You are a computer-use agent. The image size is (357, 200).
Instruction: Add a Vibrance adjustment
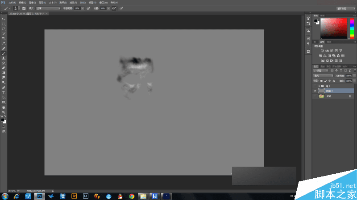point(340,51)
